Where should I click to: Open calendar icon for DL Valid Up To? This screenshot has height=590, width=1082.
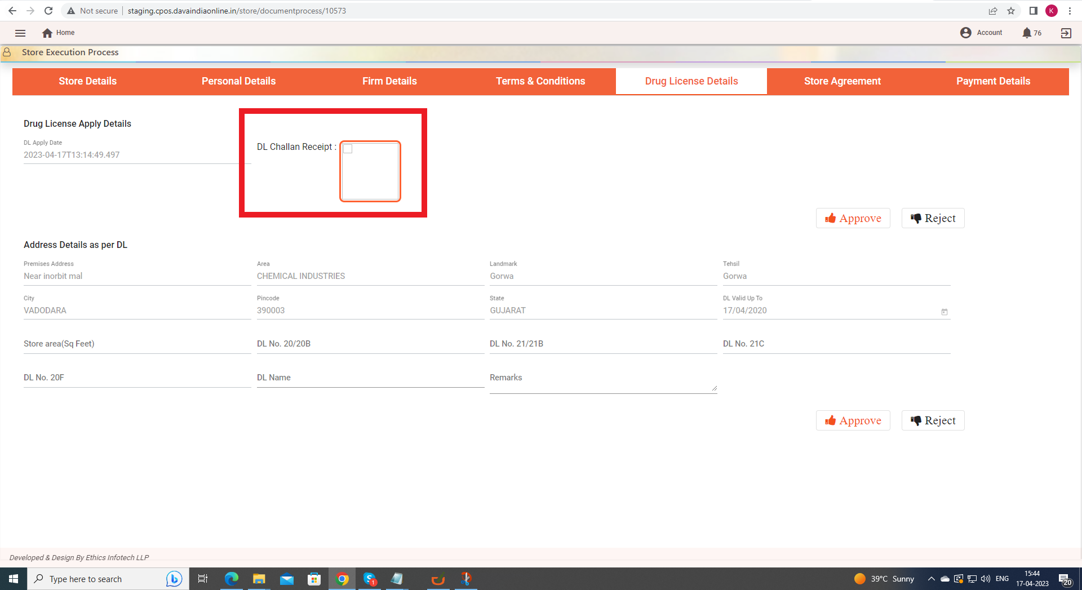(x=944, y=312)
